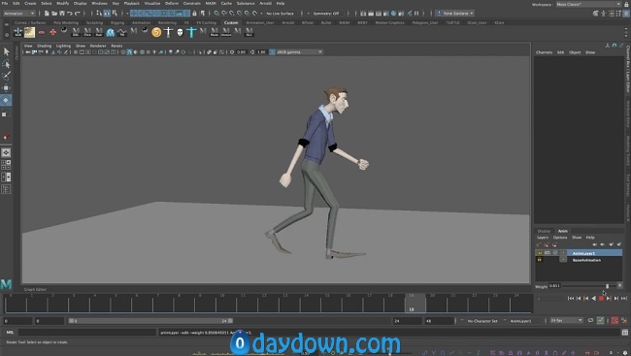This screenshot has height=356, width=631.
Task: Toggle the selection lock icon in status line
Action: 194,14
